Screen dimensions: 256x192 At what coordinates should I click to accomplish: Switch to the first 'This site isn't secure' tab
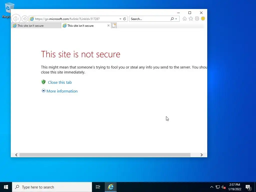36,26
